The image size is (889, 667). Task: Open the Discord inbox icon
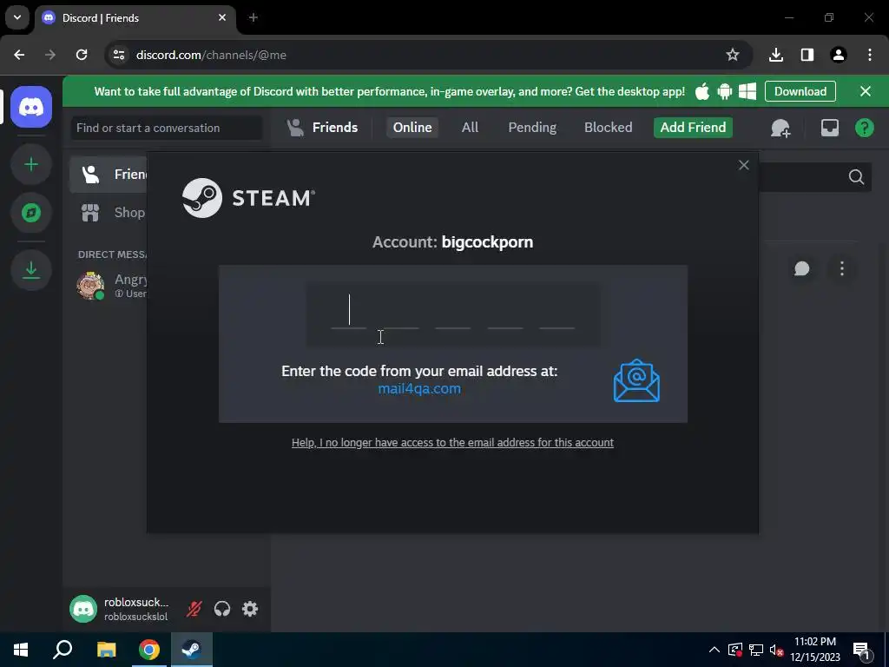[829, 128]
